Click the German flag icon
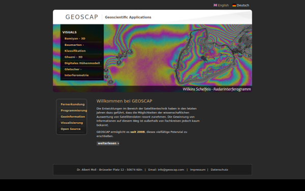The image size is (305, 191). 234,5
